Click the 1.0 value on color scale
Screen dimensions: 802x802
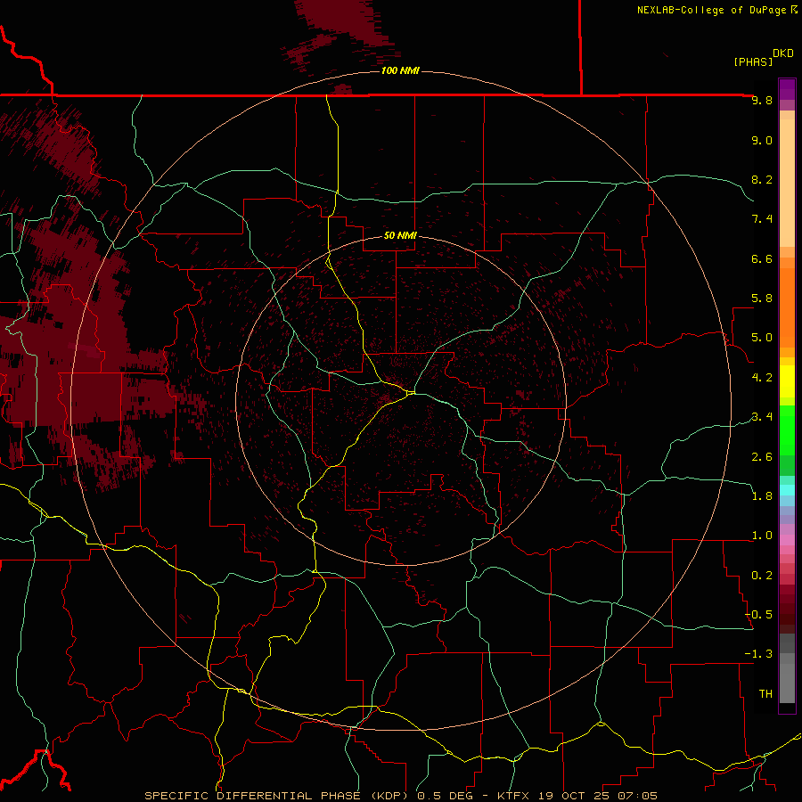(762, 536)
